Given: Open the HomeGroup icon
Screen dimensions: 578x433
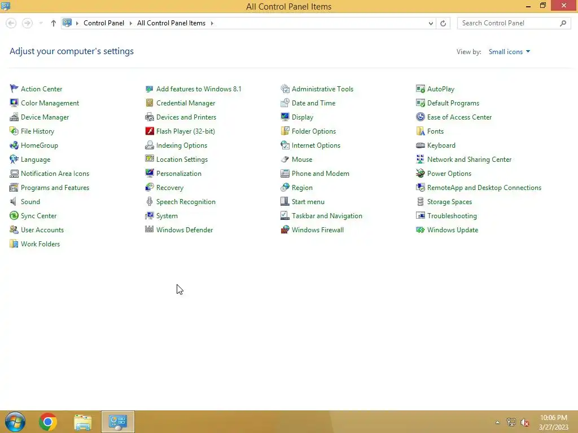Looking at the screenshot, I should [14, 145].
